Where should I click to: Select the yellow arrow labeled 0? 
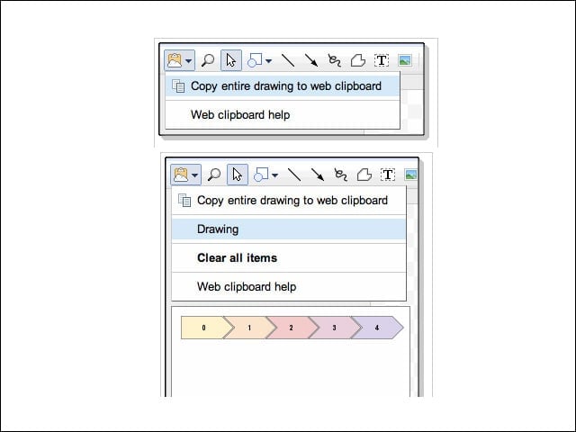point(204,328)
